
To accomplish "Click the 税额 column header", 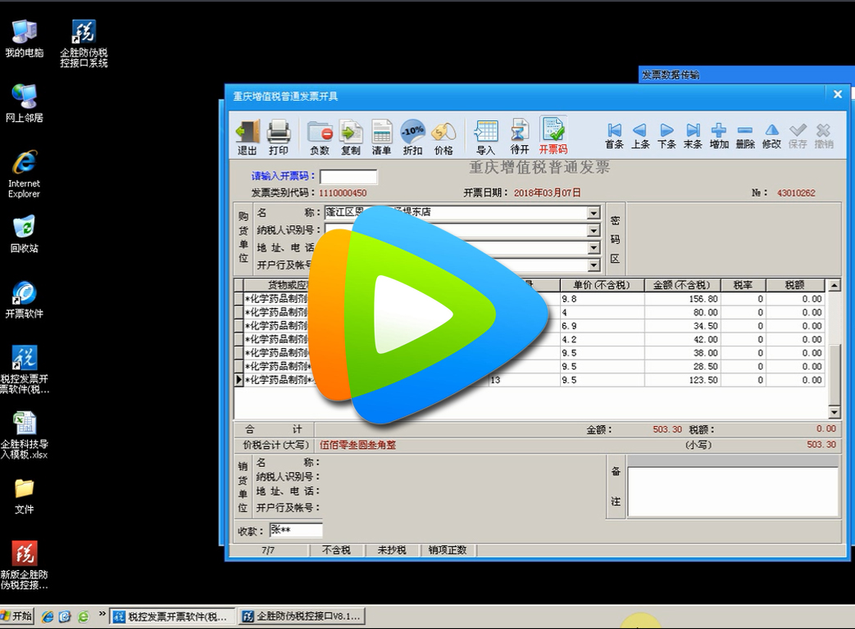I will (795, 285).
